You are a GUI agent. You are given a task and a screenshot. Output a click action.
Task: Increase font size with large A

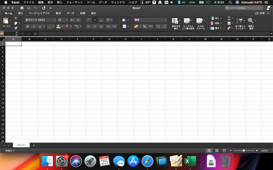point(72,20)
